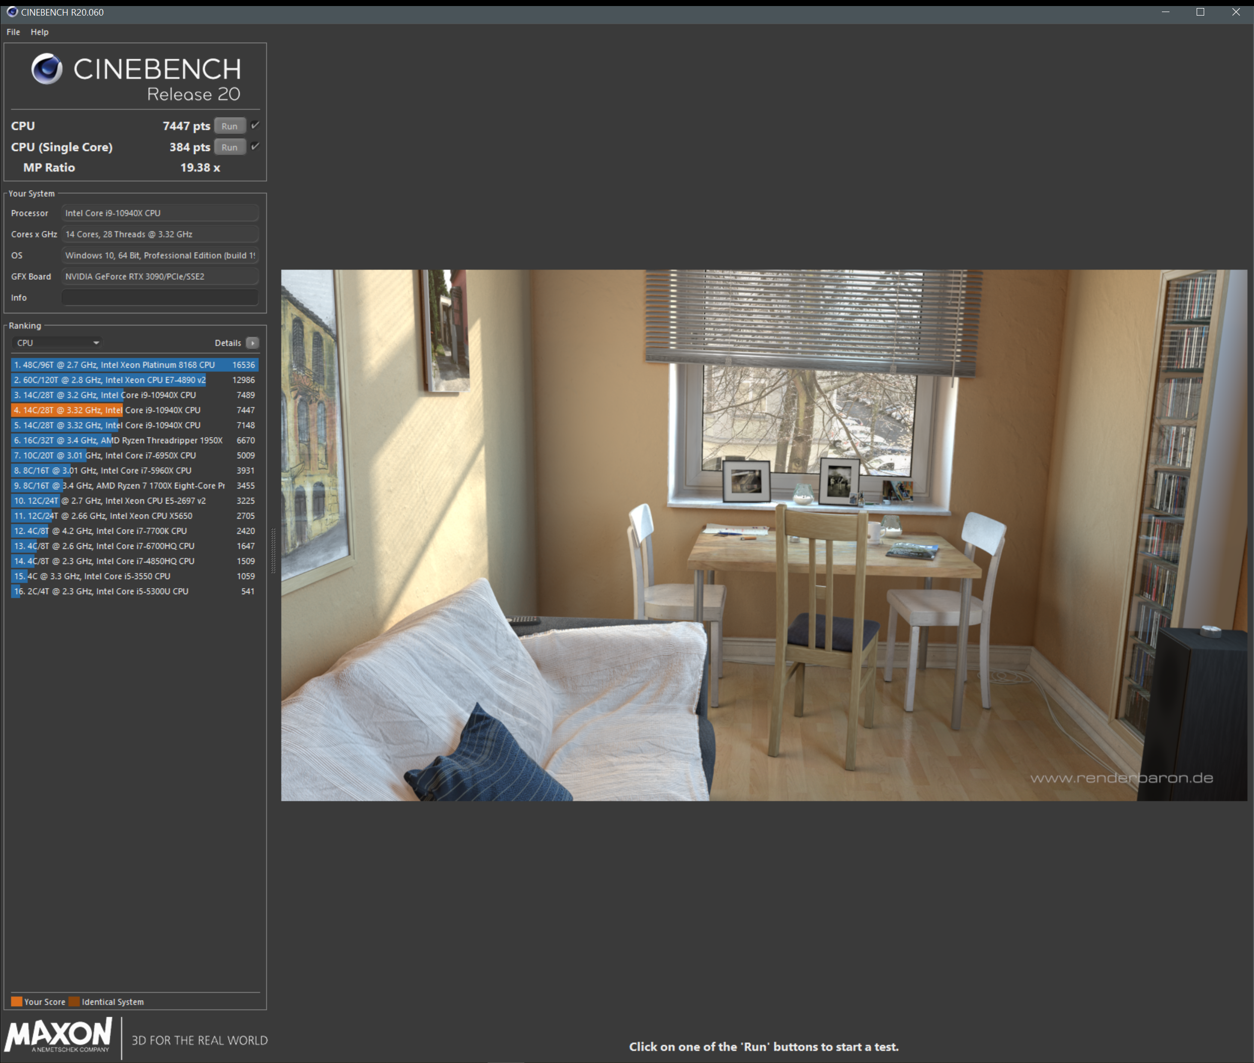The width and height of the screenshot is (1254, 1063).
Task: Click the Details arrow icon in Ranking
Action: [x=253, y=343]
